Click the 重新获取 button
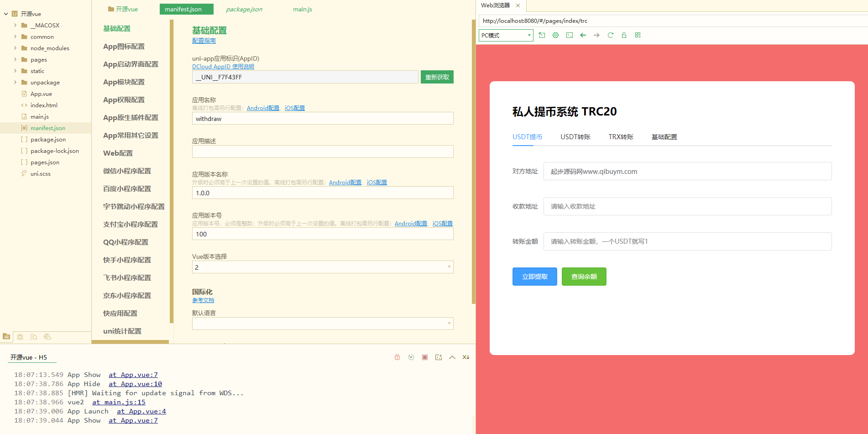The width and height of the screenshot is (868, 434). point(437,77)
